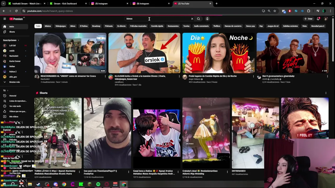This screenshot has height=188, width=335.
Task: Open the Listas de reproducción link
Action: [15, 101]
